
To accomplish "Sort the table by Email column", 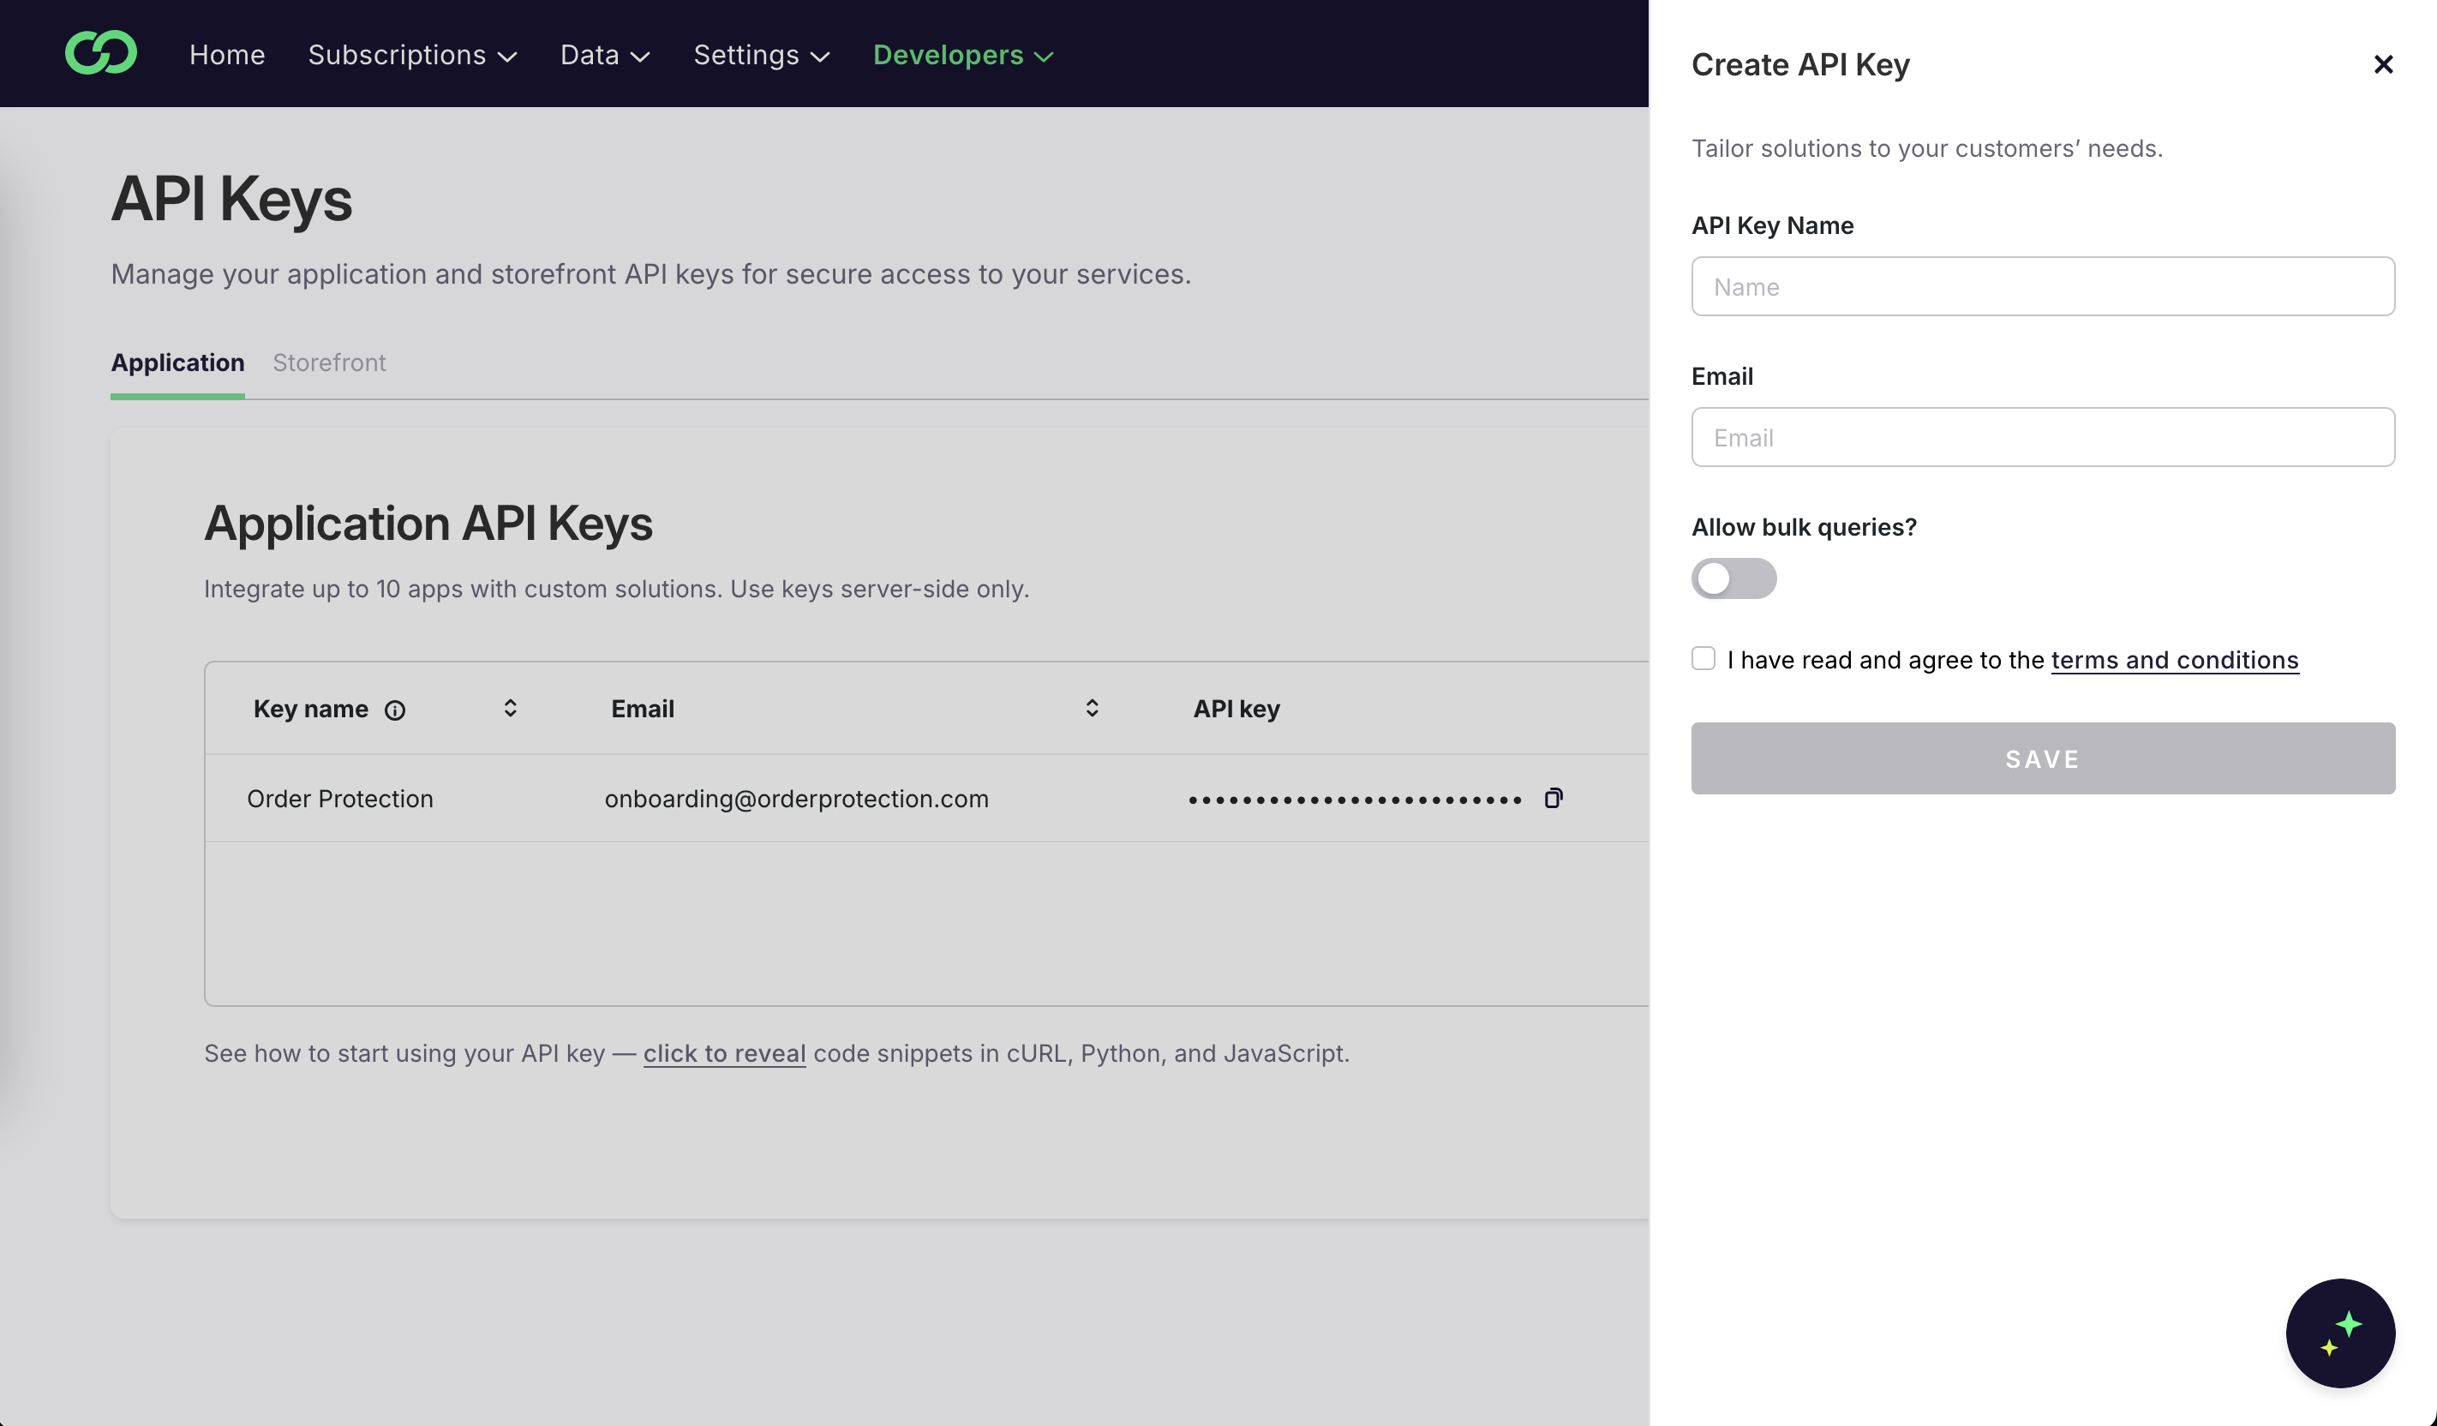I will [1091, 709].
